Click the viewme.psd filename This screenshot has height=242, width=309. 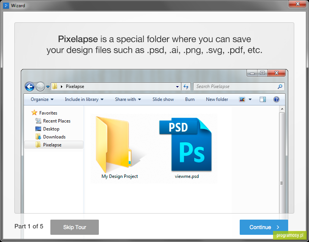(x=187, y=176)
